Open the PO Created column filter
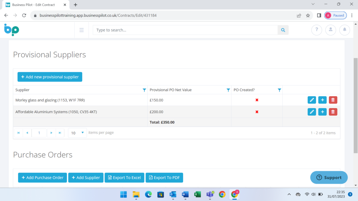358x201 pixels. [x=279, y=90]
